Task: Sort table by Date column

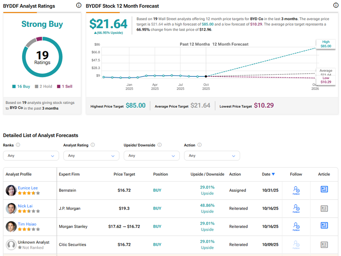Action: click(268, 174)
